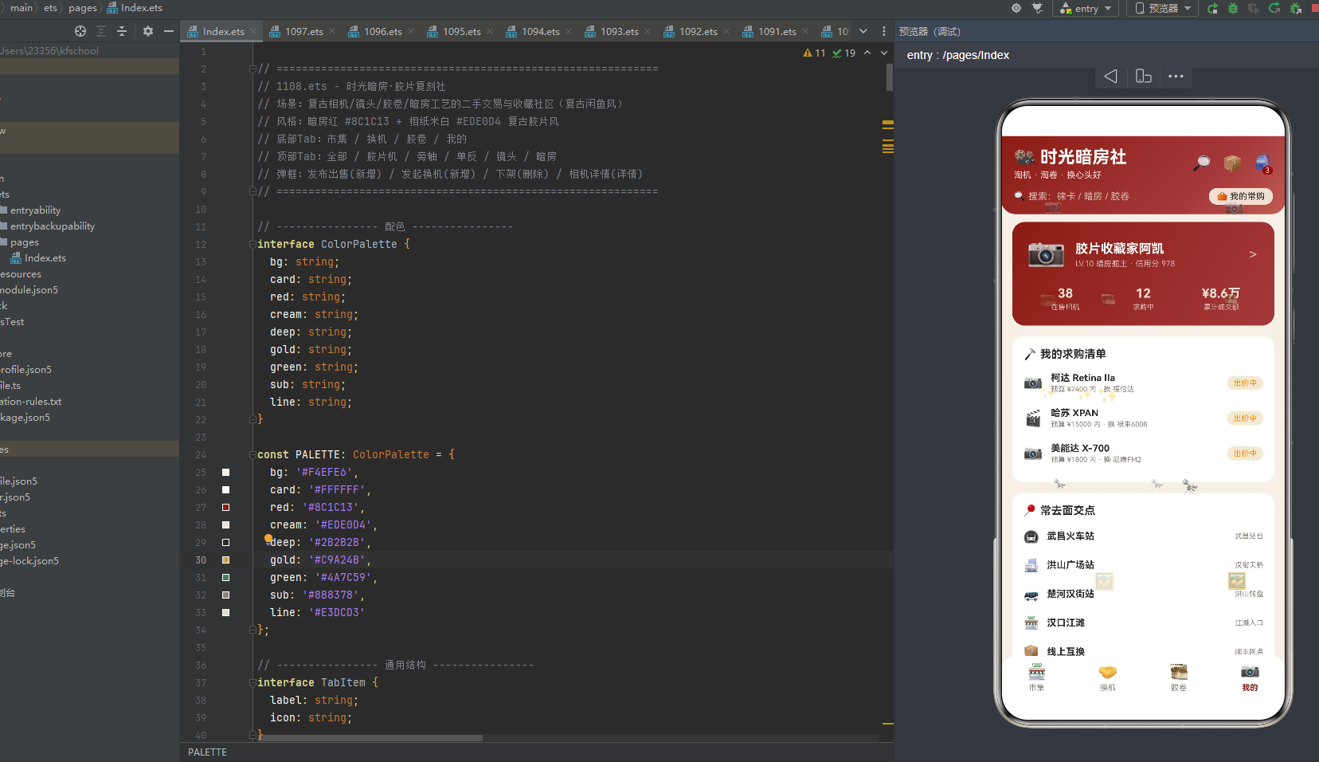Click the green run-rerun icon
This screenshot has width=1319, height=762.
click(1212, 8)
